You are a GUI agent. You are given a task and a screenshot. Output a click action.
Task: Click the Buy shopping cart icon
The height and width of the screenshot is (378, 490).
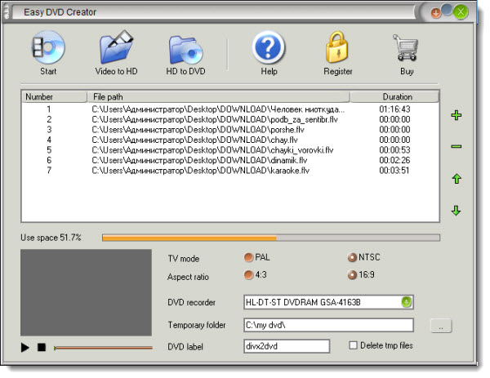point(406,47)
